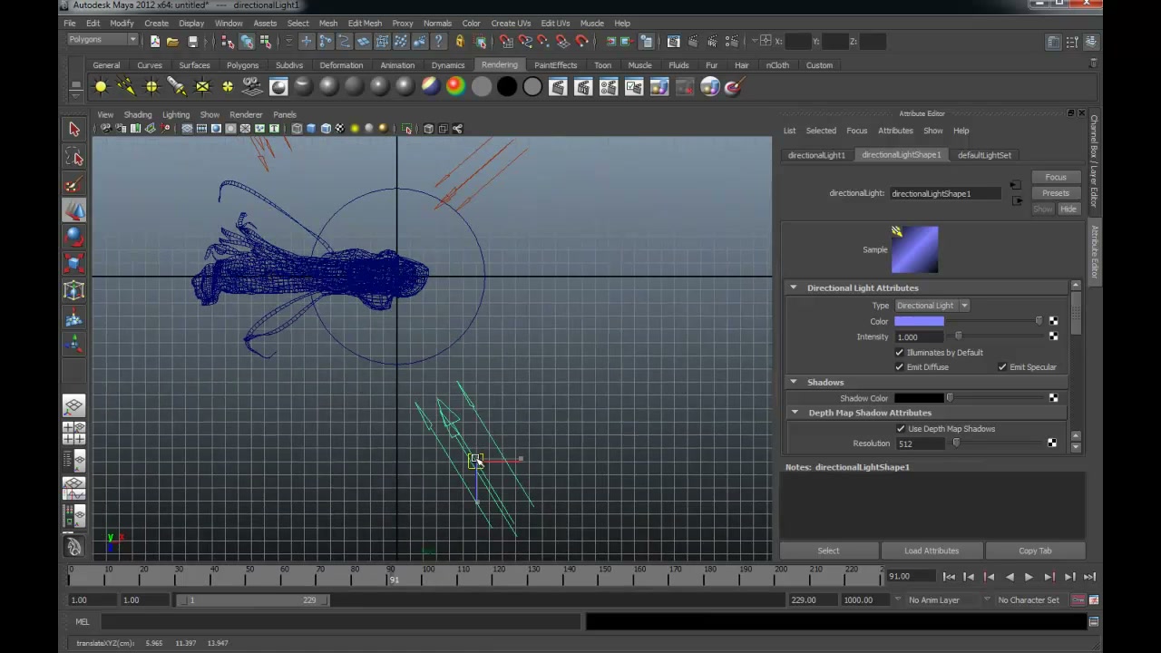The image size is (1161, 653).
Task: Collapse Directional Light Attributes section
Action: (794, 288)
